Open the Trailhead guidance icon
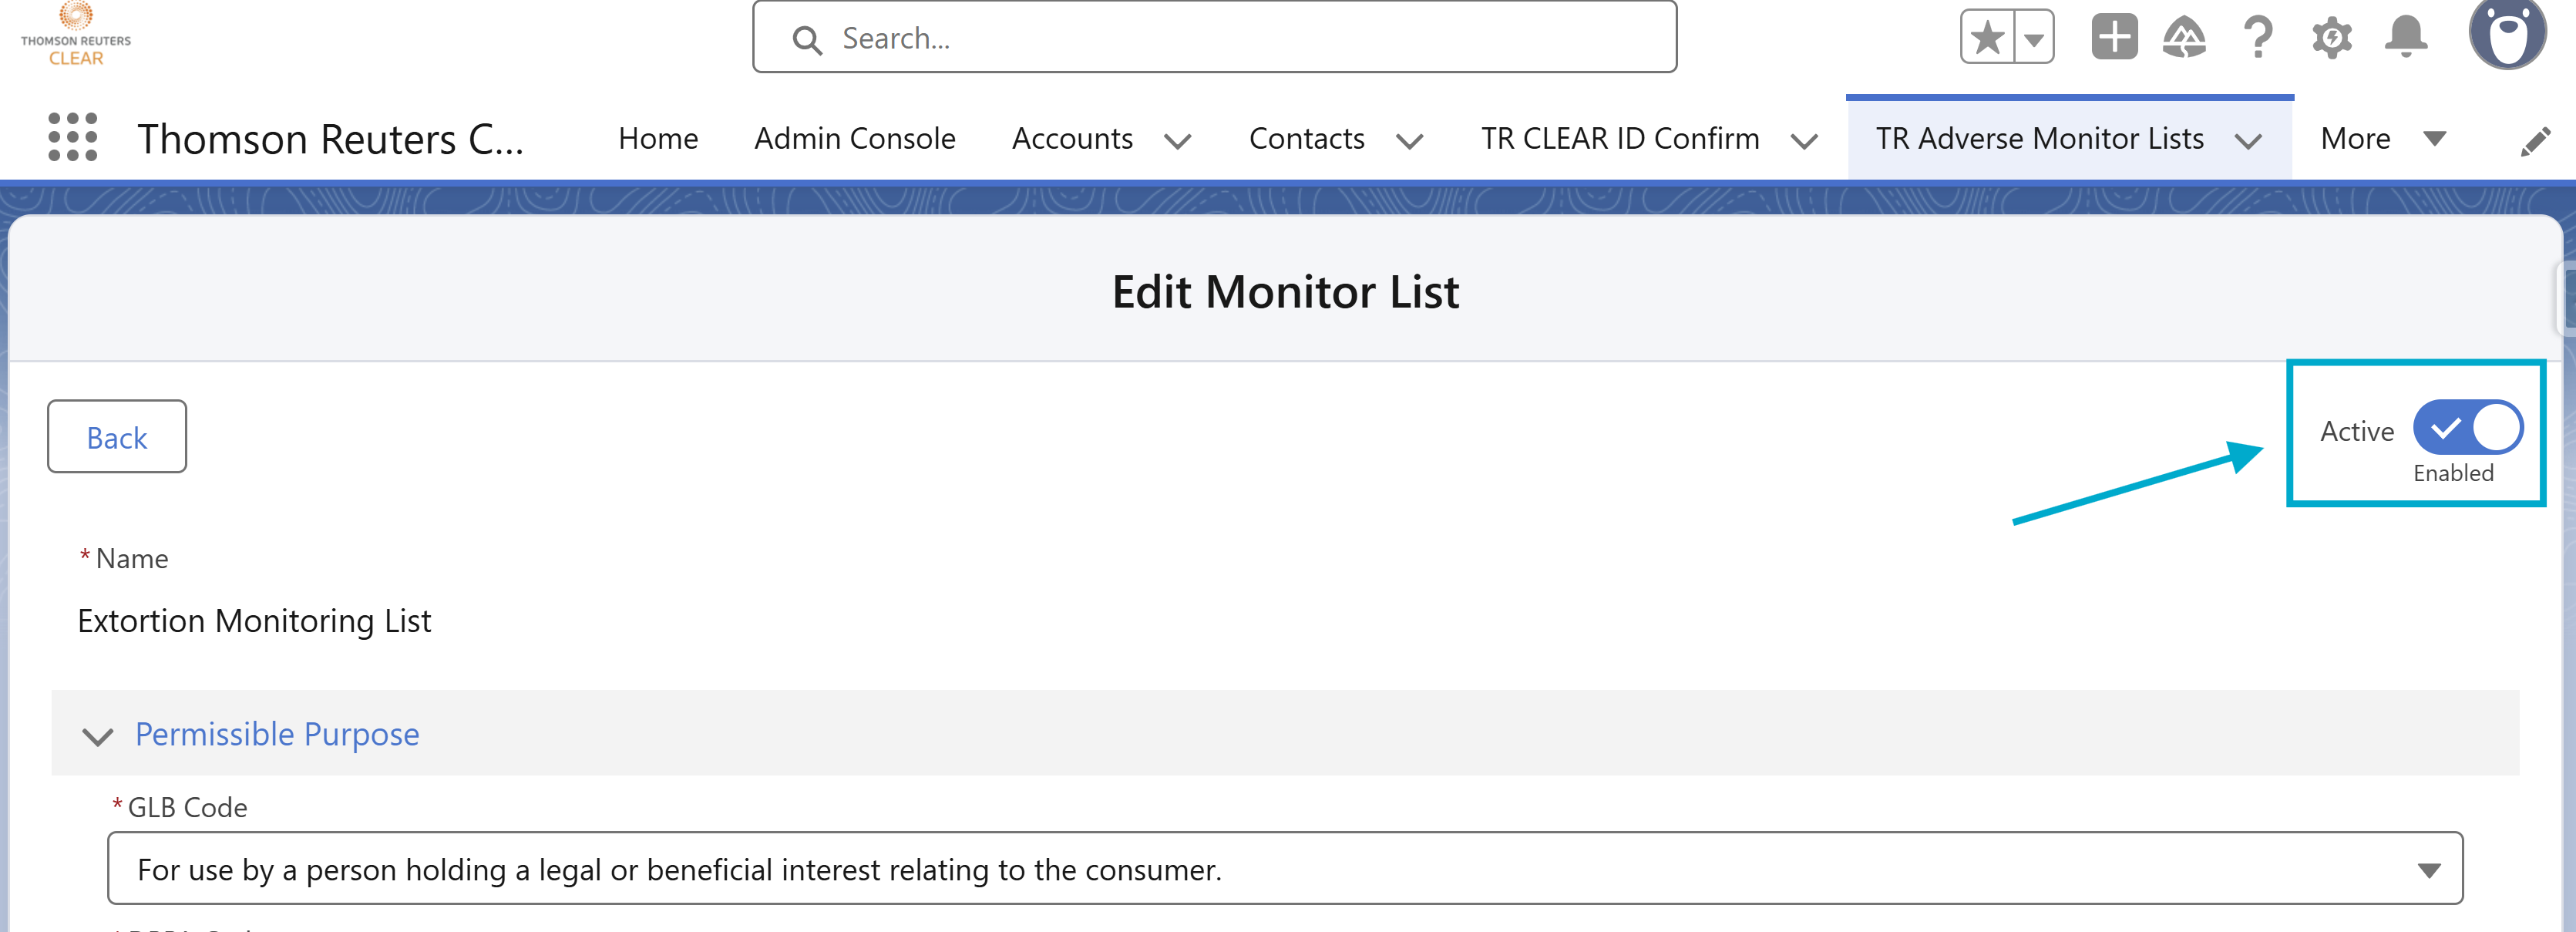This screenshot has width=2576, height=932. (2184, 38)
